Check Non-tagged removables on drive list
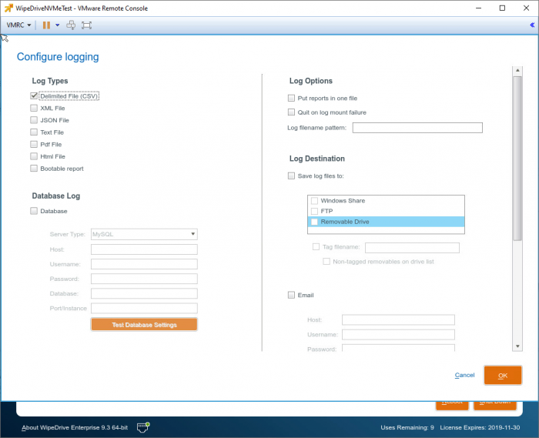Viewport: 539px width, 438px height. 326,262
